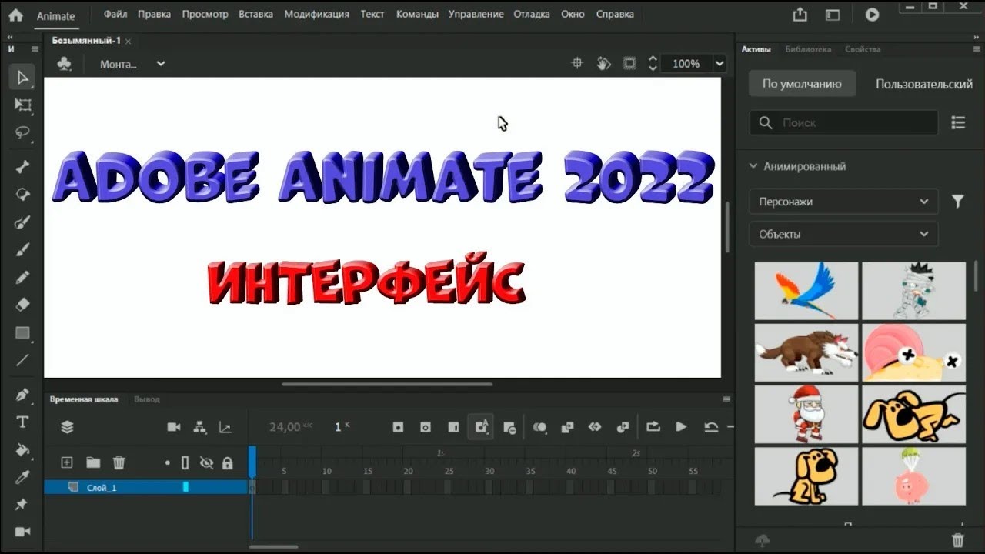Open the tools panel options menu
This screenshot has width=985, height=554.
click(x=35, y=48)
